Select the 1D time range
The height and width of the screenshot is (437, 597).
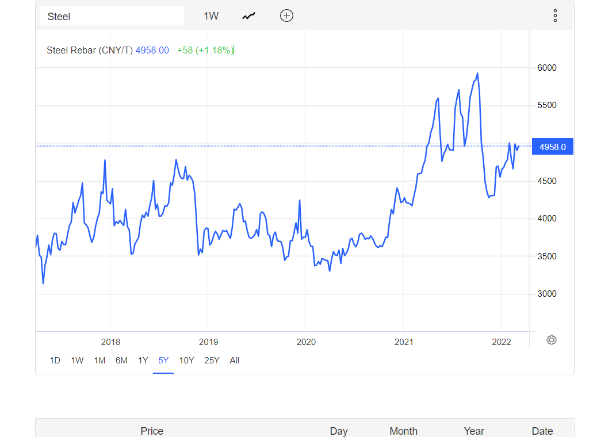point(55,361)
